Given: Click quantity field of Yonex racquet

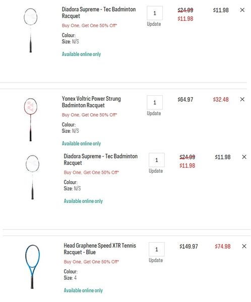Looking at the screenshot, I should (x=155, y=103).
